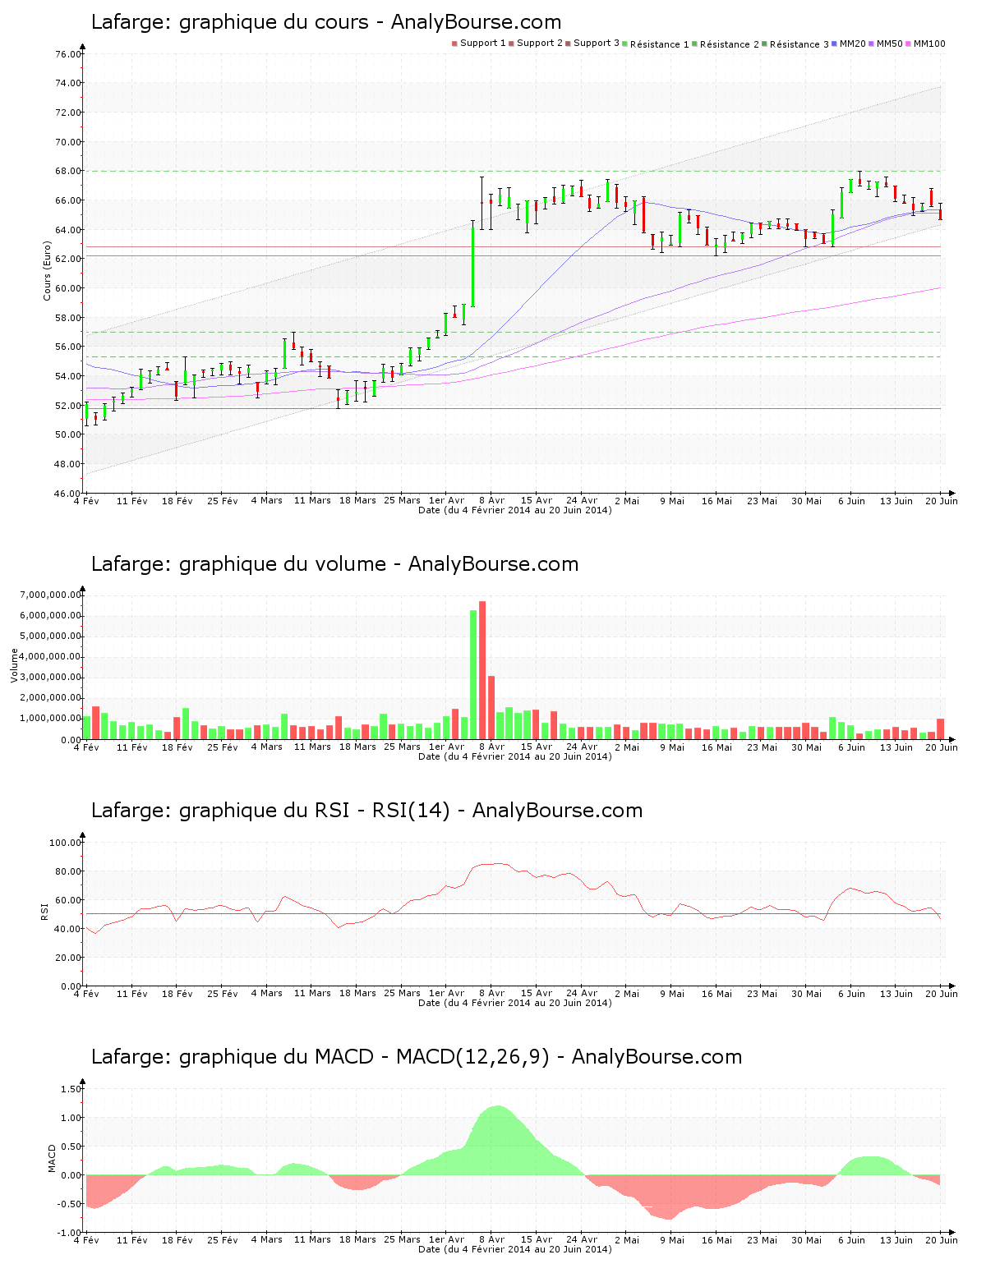Click '9 Mai' date under MACD chart
Screen dimensions: 986x1273
[x=672, y=1239]
